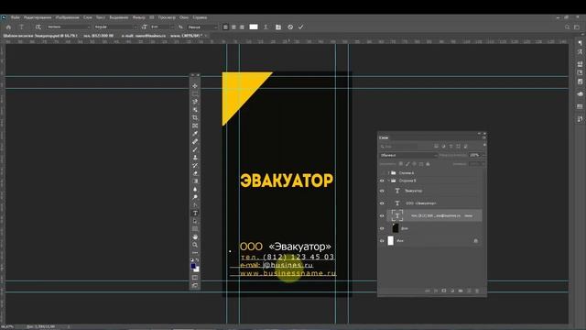Screen dimensions: 586x330
Task: Swap foreground and background colors
Action: pyautogui.click(x=198, y=260)
